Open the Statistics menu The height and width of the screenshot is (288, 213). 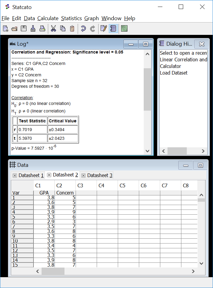tap(71, 18)
